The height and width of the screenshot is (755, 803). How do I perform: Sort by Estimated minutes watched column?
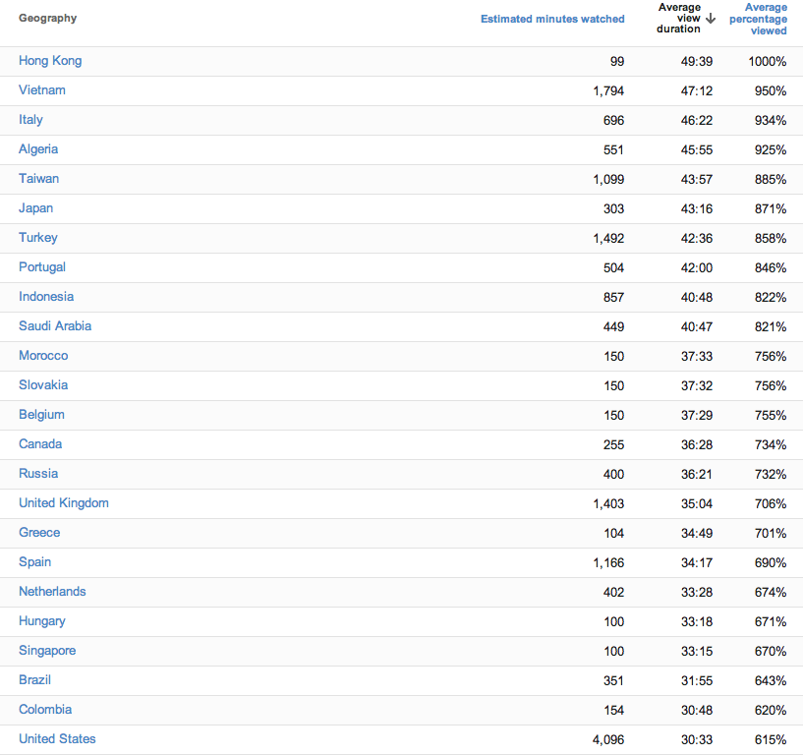point(552,19)
